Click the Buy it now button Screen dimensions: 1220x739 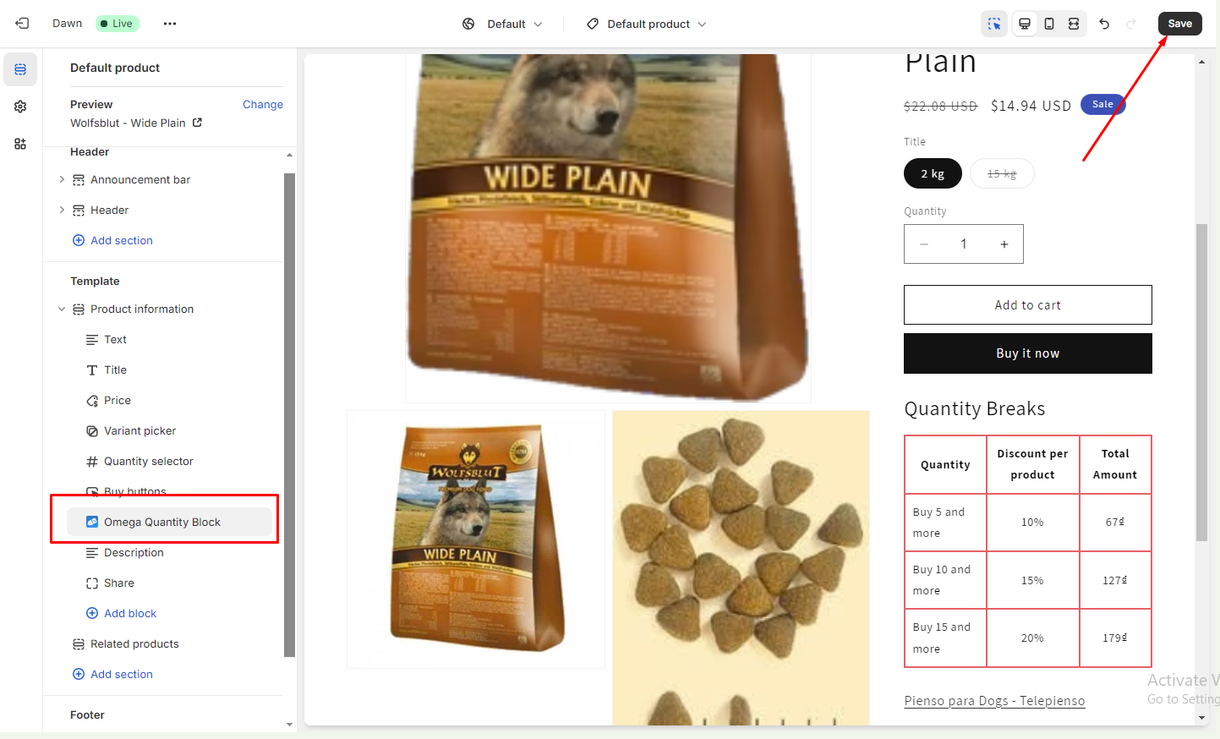[x=1027, y=353]
